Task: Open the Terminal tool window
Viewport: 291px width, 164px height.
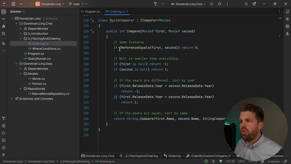Action: coord(4,140)
